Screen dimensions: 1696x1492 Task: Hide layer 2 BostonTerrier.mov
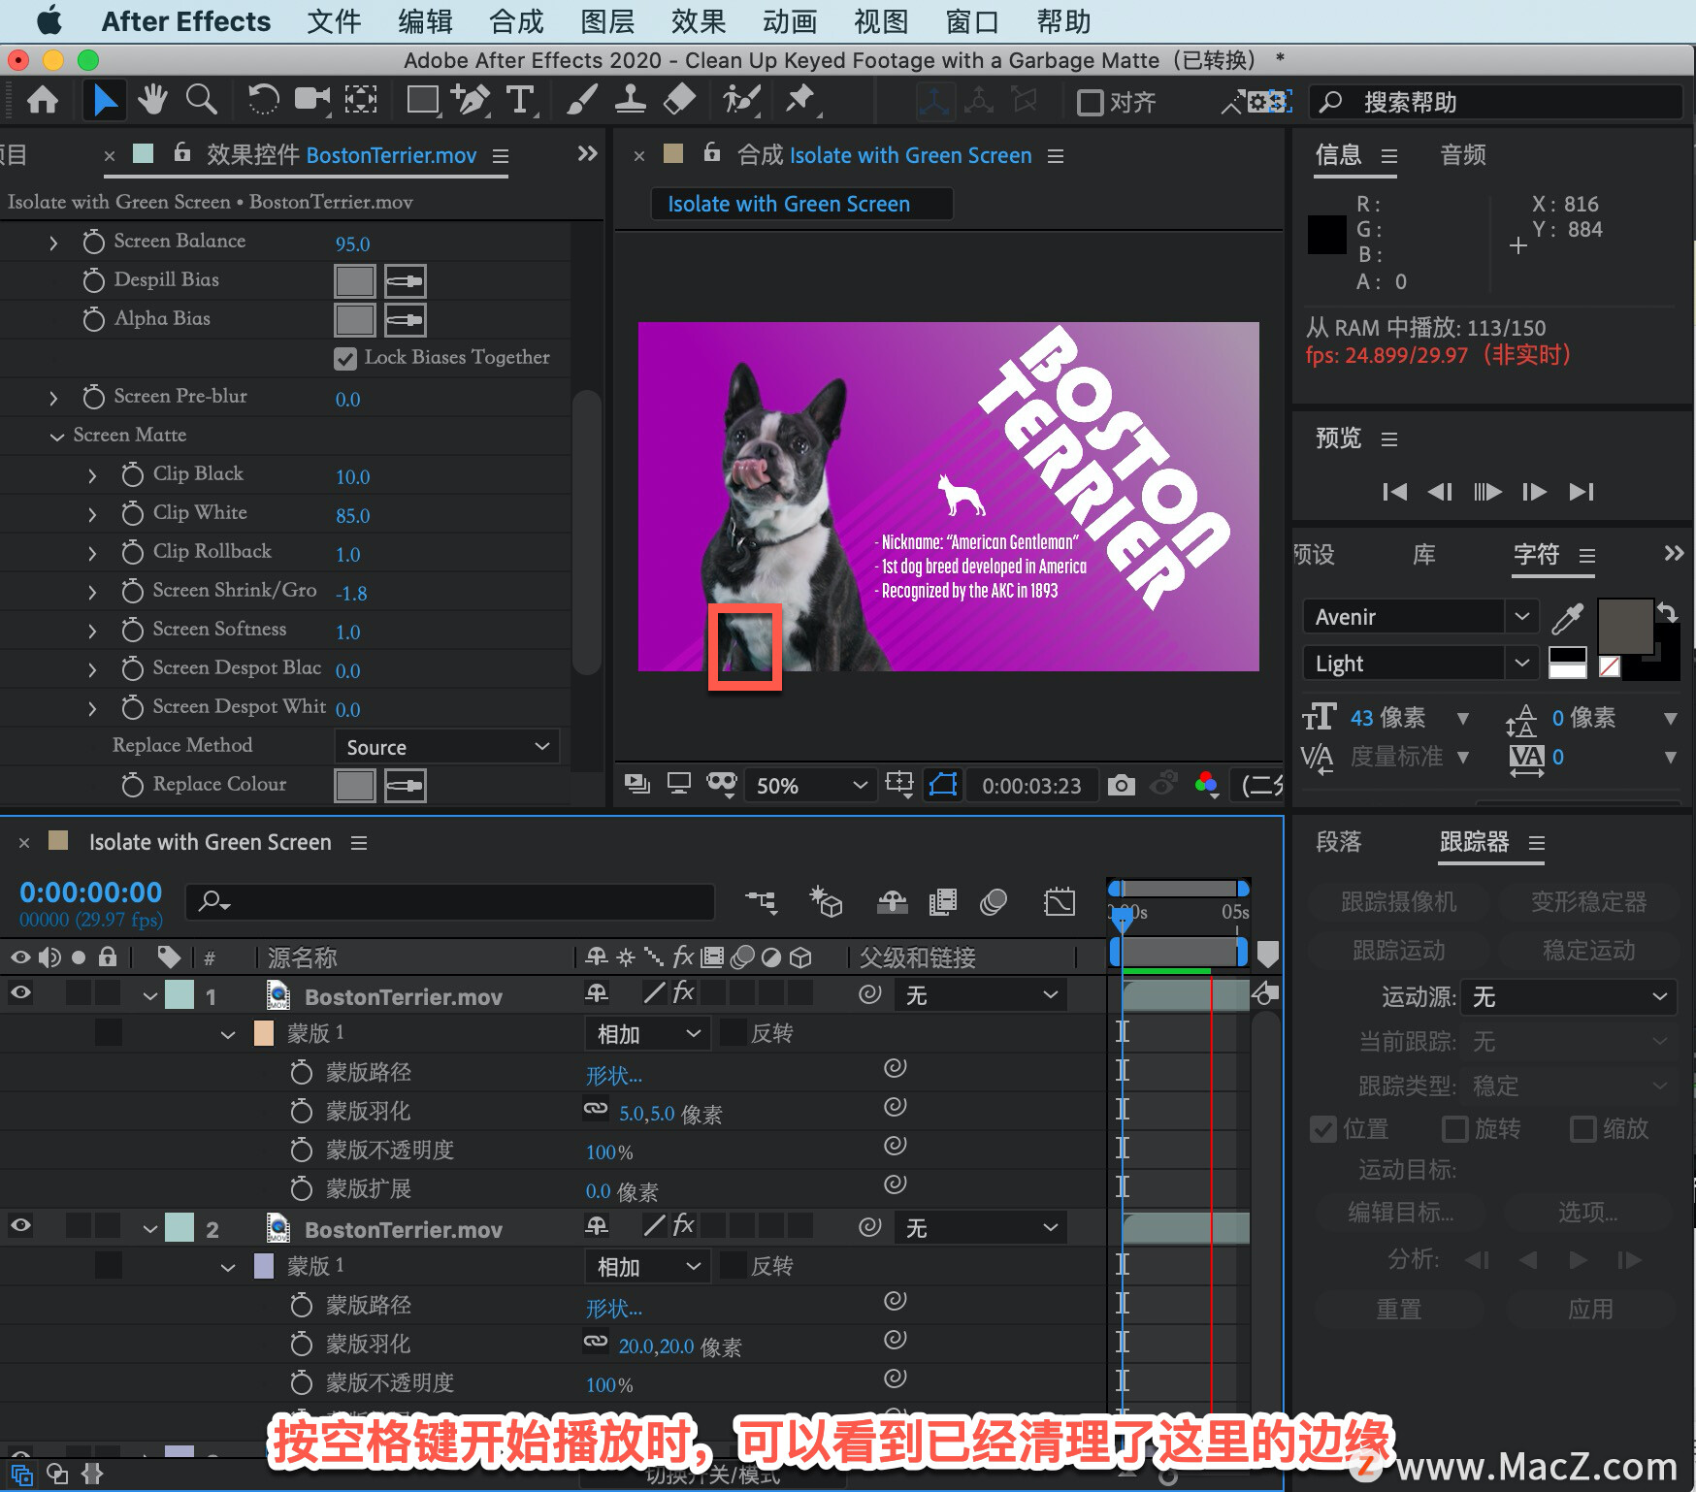[20, 1226]
